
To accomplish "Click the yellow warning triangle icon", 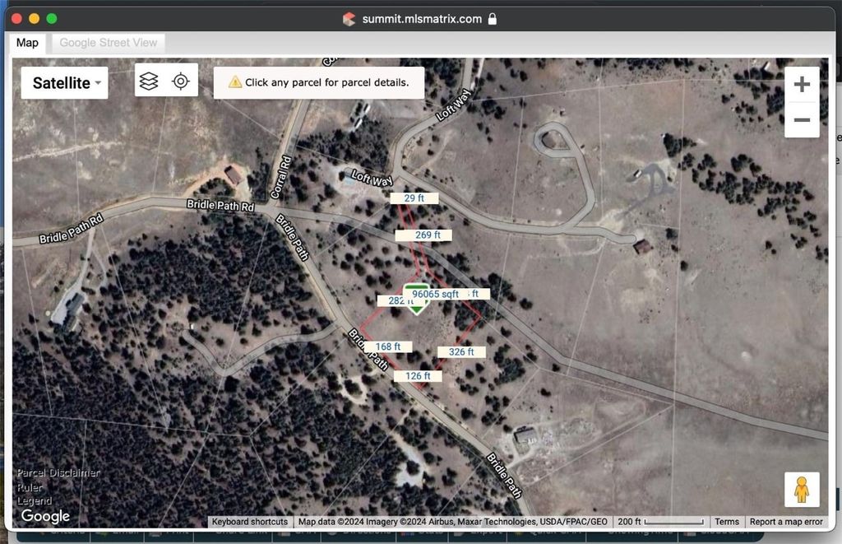I will point(235,82).
